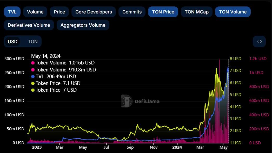Image resolution: width=272 pixels, height=153 pixels.
Task: Enable Derivatives Volume metric
Action: 29,25
